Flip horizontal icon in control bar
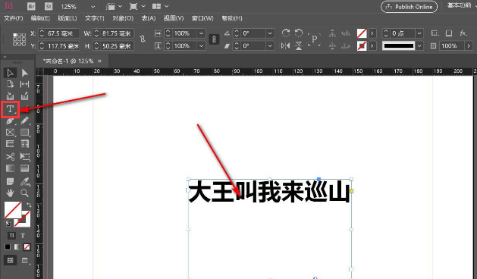 tap(285, 46)
